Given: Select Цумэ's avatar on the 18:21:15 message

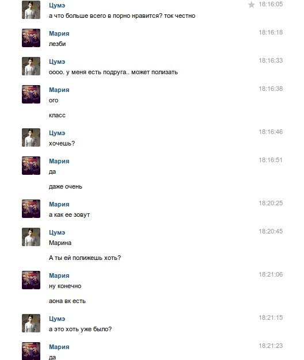Looking at the screenshot, I should 31,323.
